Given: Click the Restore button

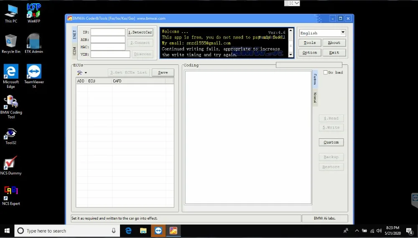Looking at the screenshot, I should click(x=331, y=167).
